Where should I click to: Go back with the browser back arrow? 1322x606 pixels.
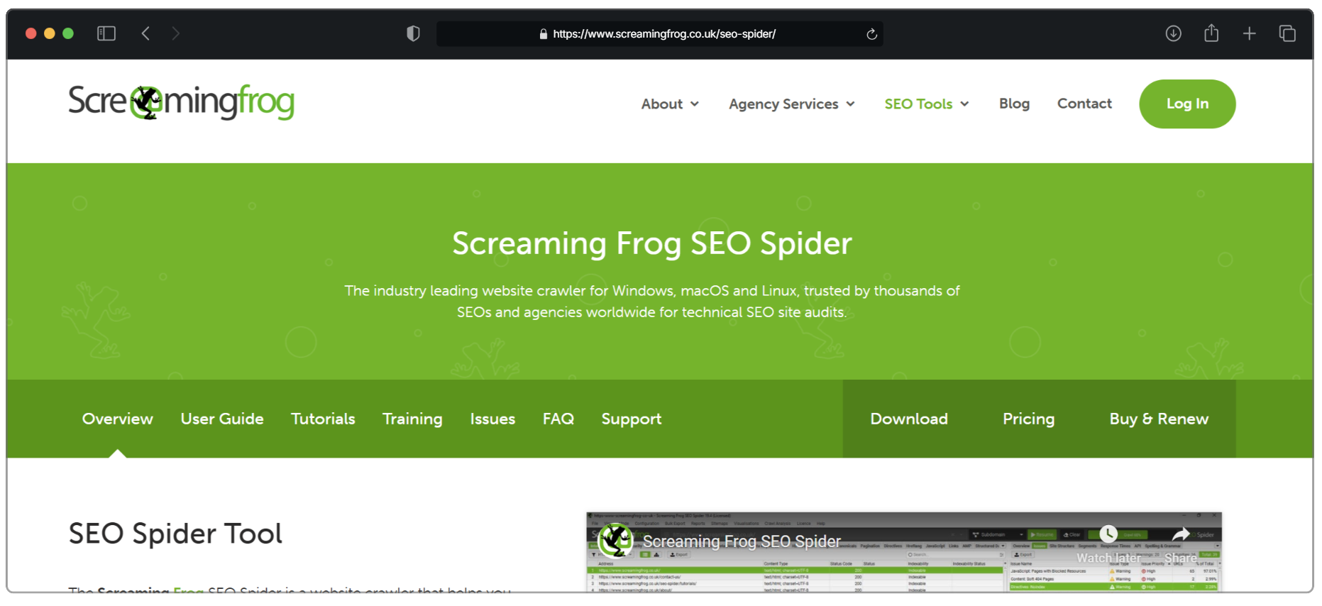point(145,33)
